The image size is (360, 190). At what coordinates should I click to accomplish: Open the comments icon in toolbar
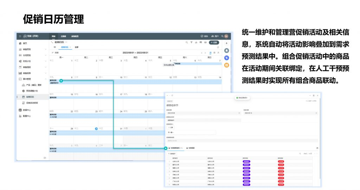[201, 42]
